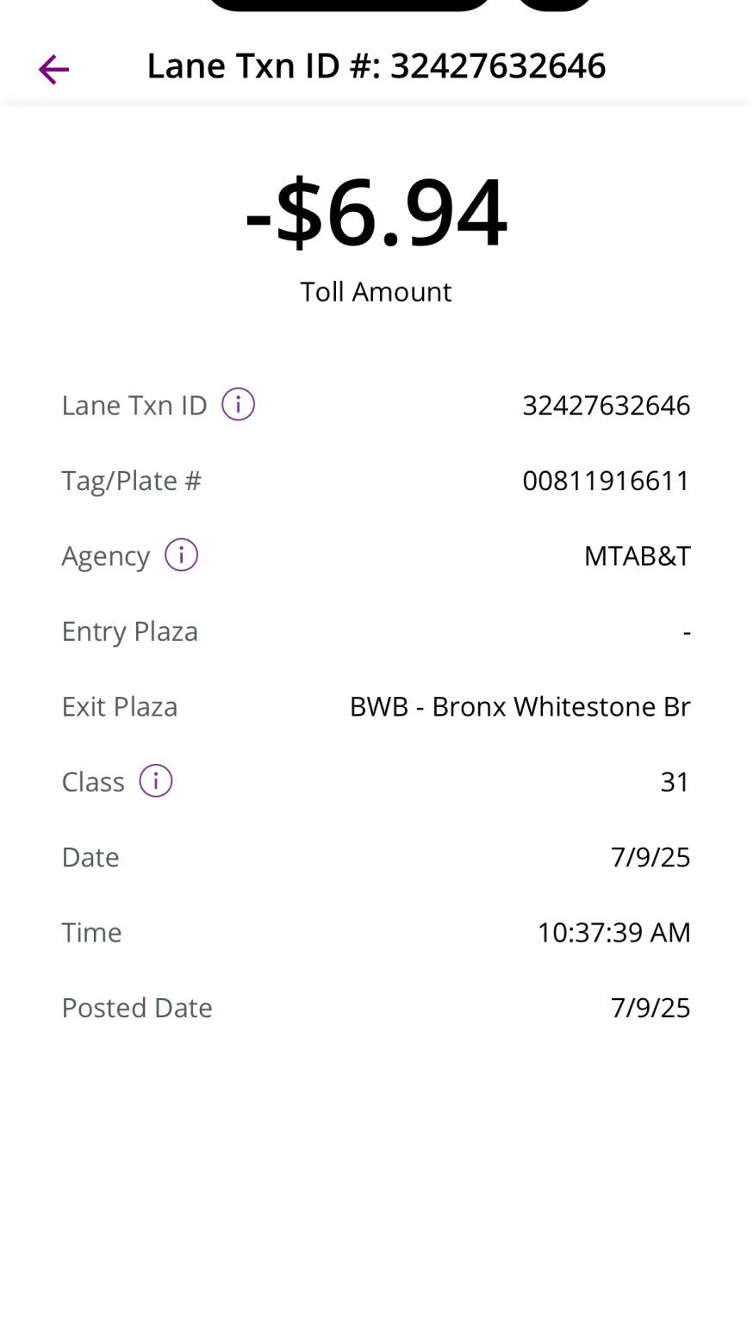Screen dimensions: 753x1323
Task: Select BWB - Bronx Whitestone Br exit plaza
Action: tap(520, 706)
